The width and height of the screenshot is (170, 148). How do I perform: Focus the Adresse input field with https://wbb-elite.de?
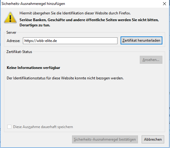pyautogui.click(x=70, y=41)
